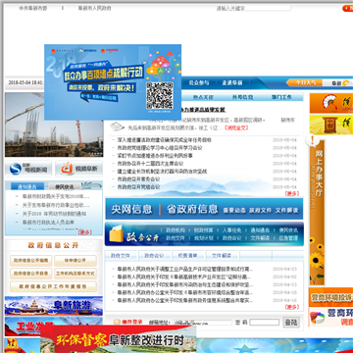The width and height of the screenshot is (353, 353).
Task: Open news 市政府召开党组会议
Action: coord(138,187)
